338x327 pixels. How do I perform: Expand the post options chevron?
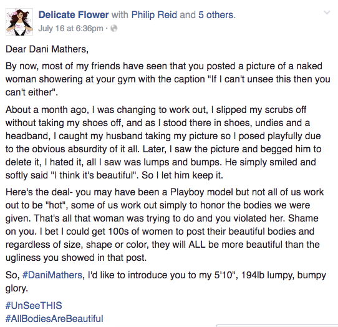pyautogui.click(x=327, y=12)
